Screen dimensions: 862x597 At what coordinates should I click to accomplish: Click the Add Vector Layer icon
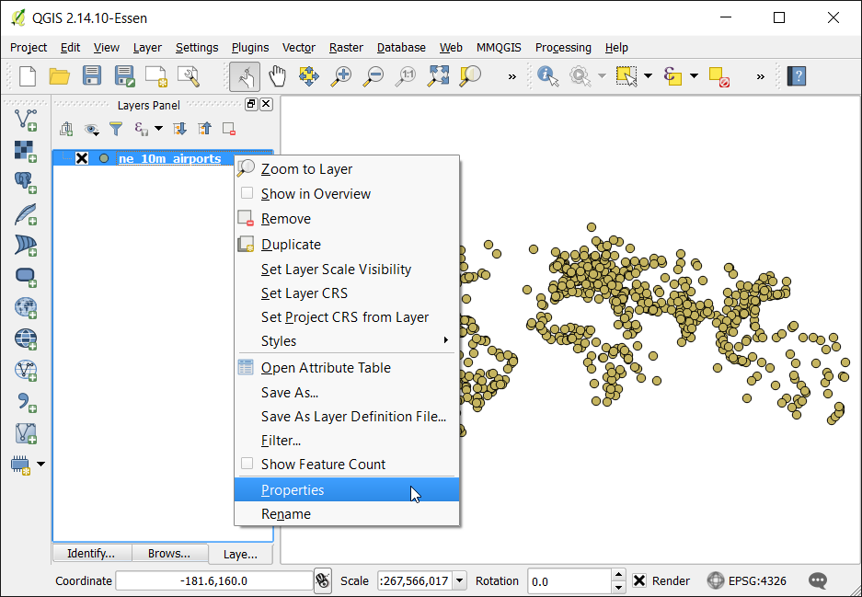[x=25, y=120]
